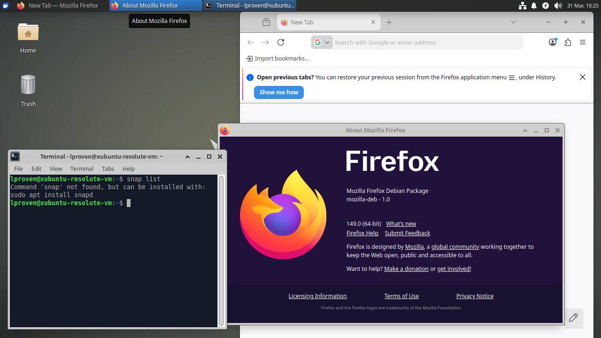Open the Trash desktop icon
Viewport: 601px width, 338px height.
[28, 85]
